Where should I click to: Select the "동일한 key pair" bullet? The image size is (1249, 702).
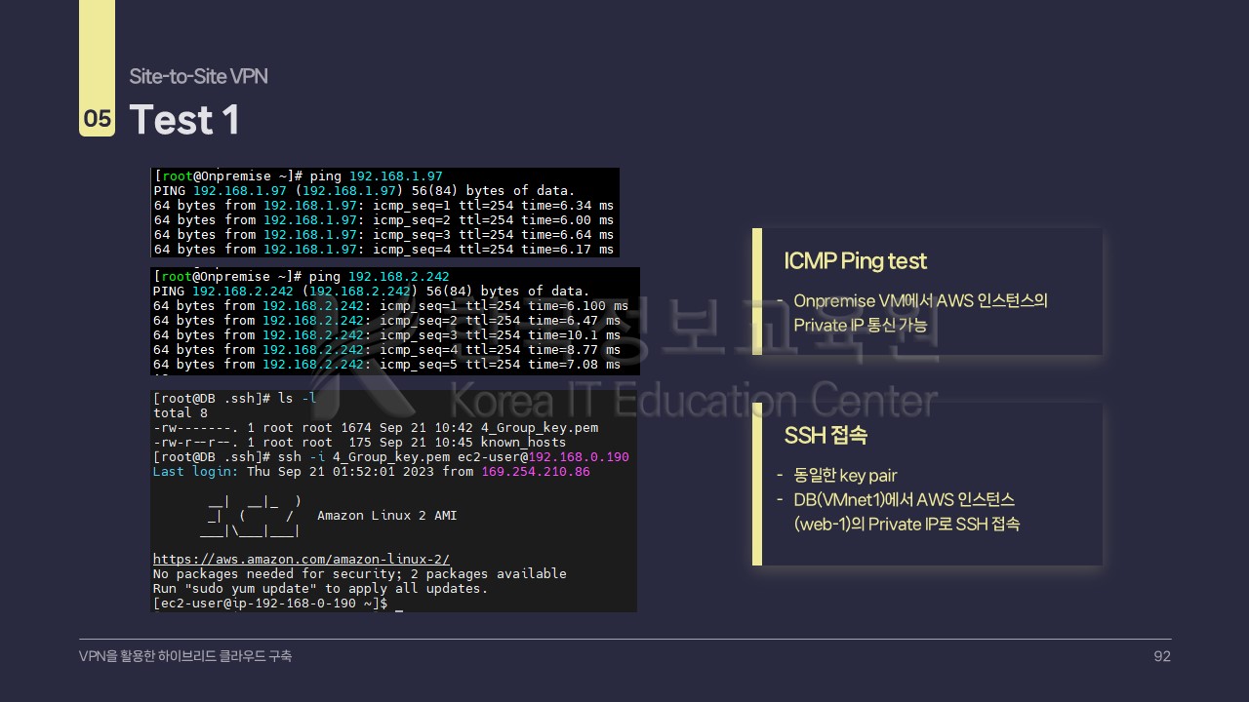click(845, 476)
